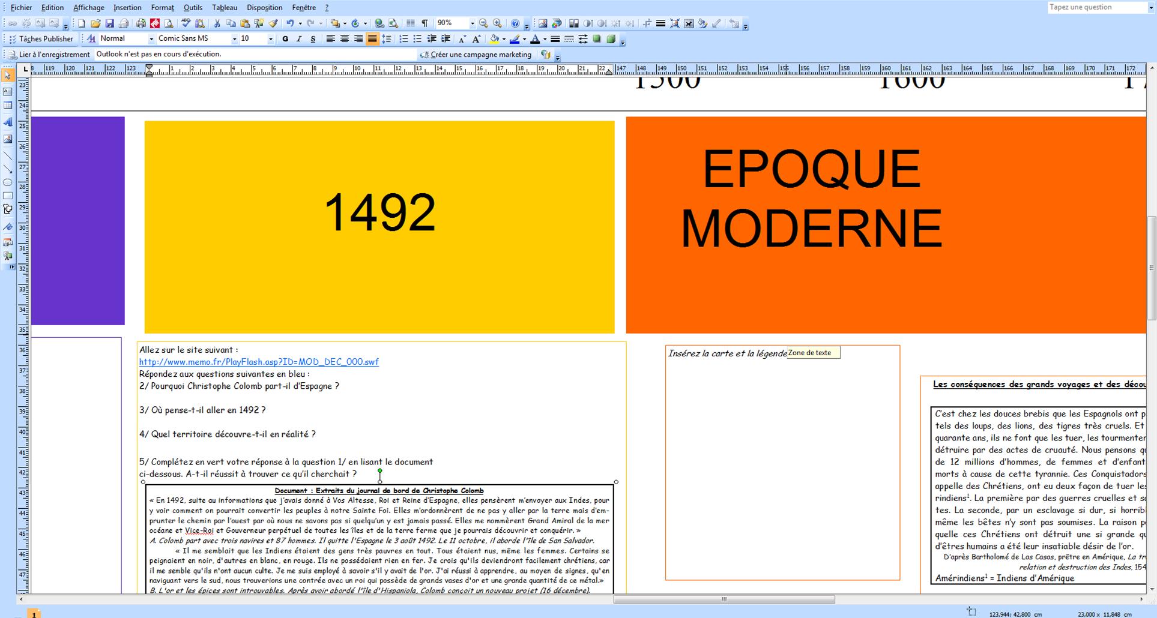Viewport: 1157px width, 618px height.
Task: Open the font size dropdown
Action: tap(270, 39)
